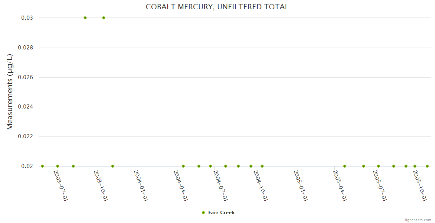The width and height of the screenshot is (435, 223).
Task: Click the green Farr Creek legend marker
Action: [x=203, y=213]
